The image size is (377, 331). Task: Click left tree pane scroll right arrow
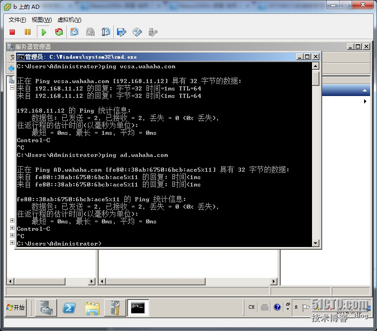[x=92, y=282]
